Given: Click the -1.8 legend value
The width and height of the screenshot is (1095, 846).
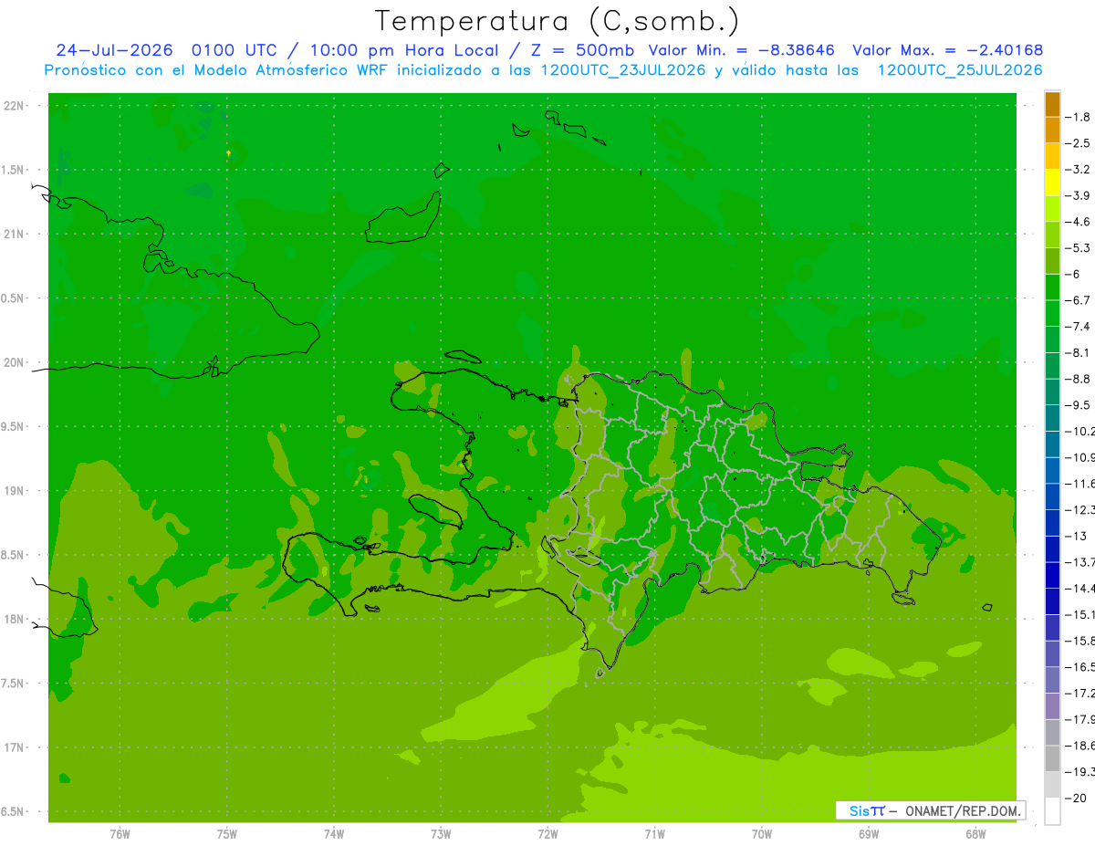Looking at the screenshot, I should (1078, 117).
